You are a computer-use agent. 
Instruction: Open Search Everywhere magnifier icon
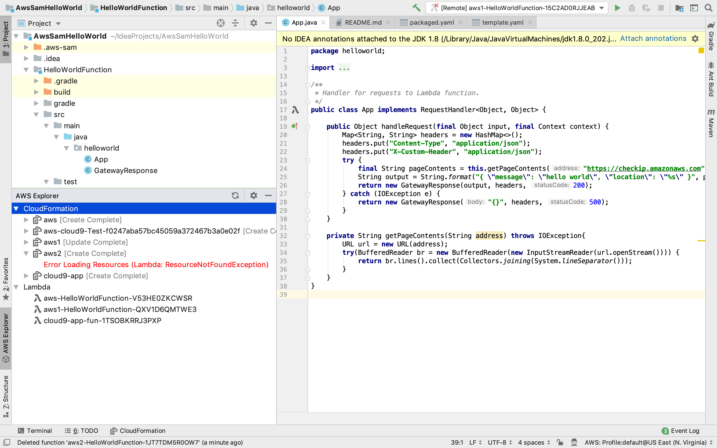click(708, 8)
